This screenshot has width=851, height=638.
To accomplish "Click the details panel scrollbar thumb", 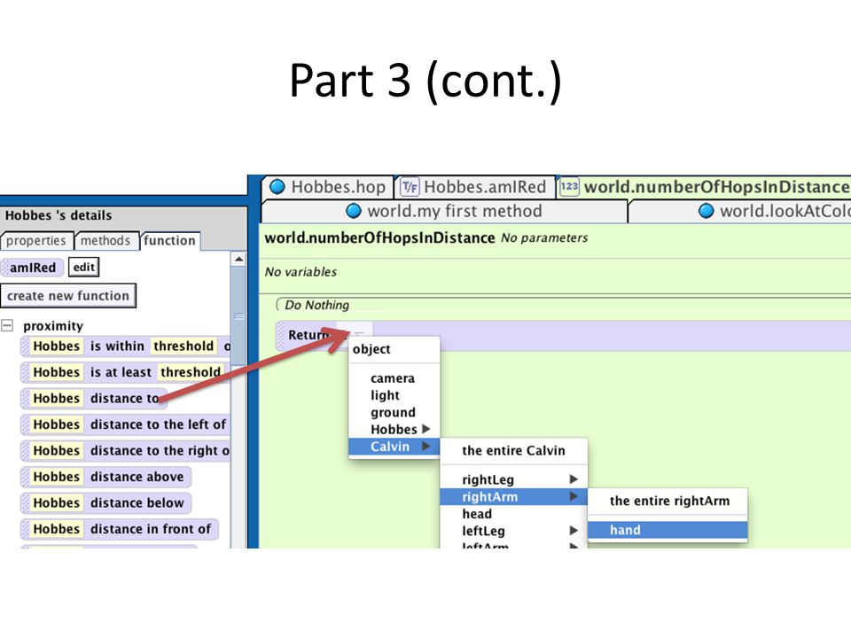I will [238, 316].
